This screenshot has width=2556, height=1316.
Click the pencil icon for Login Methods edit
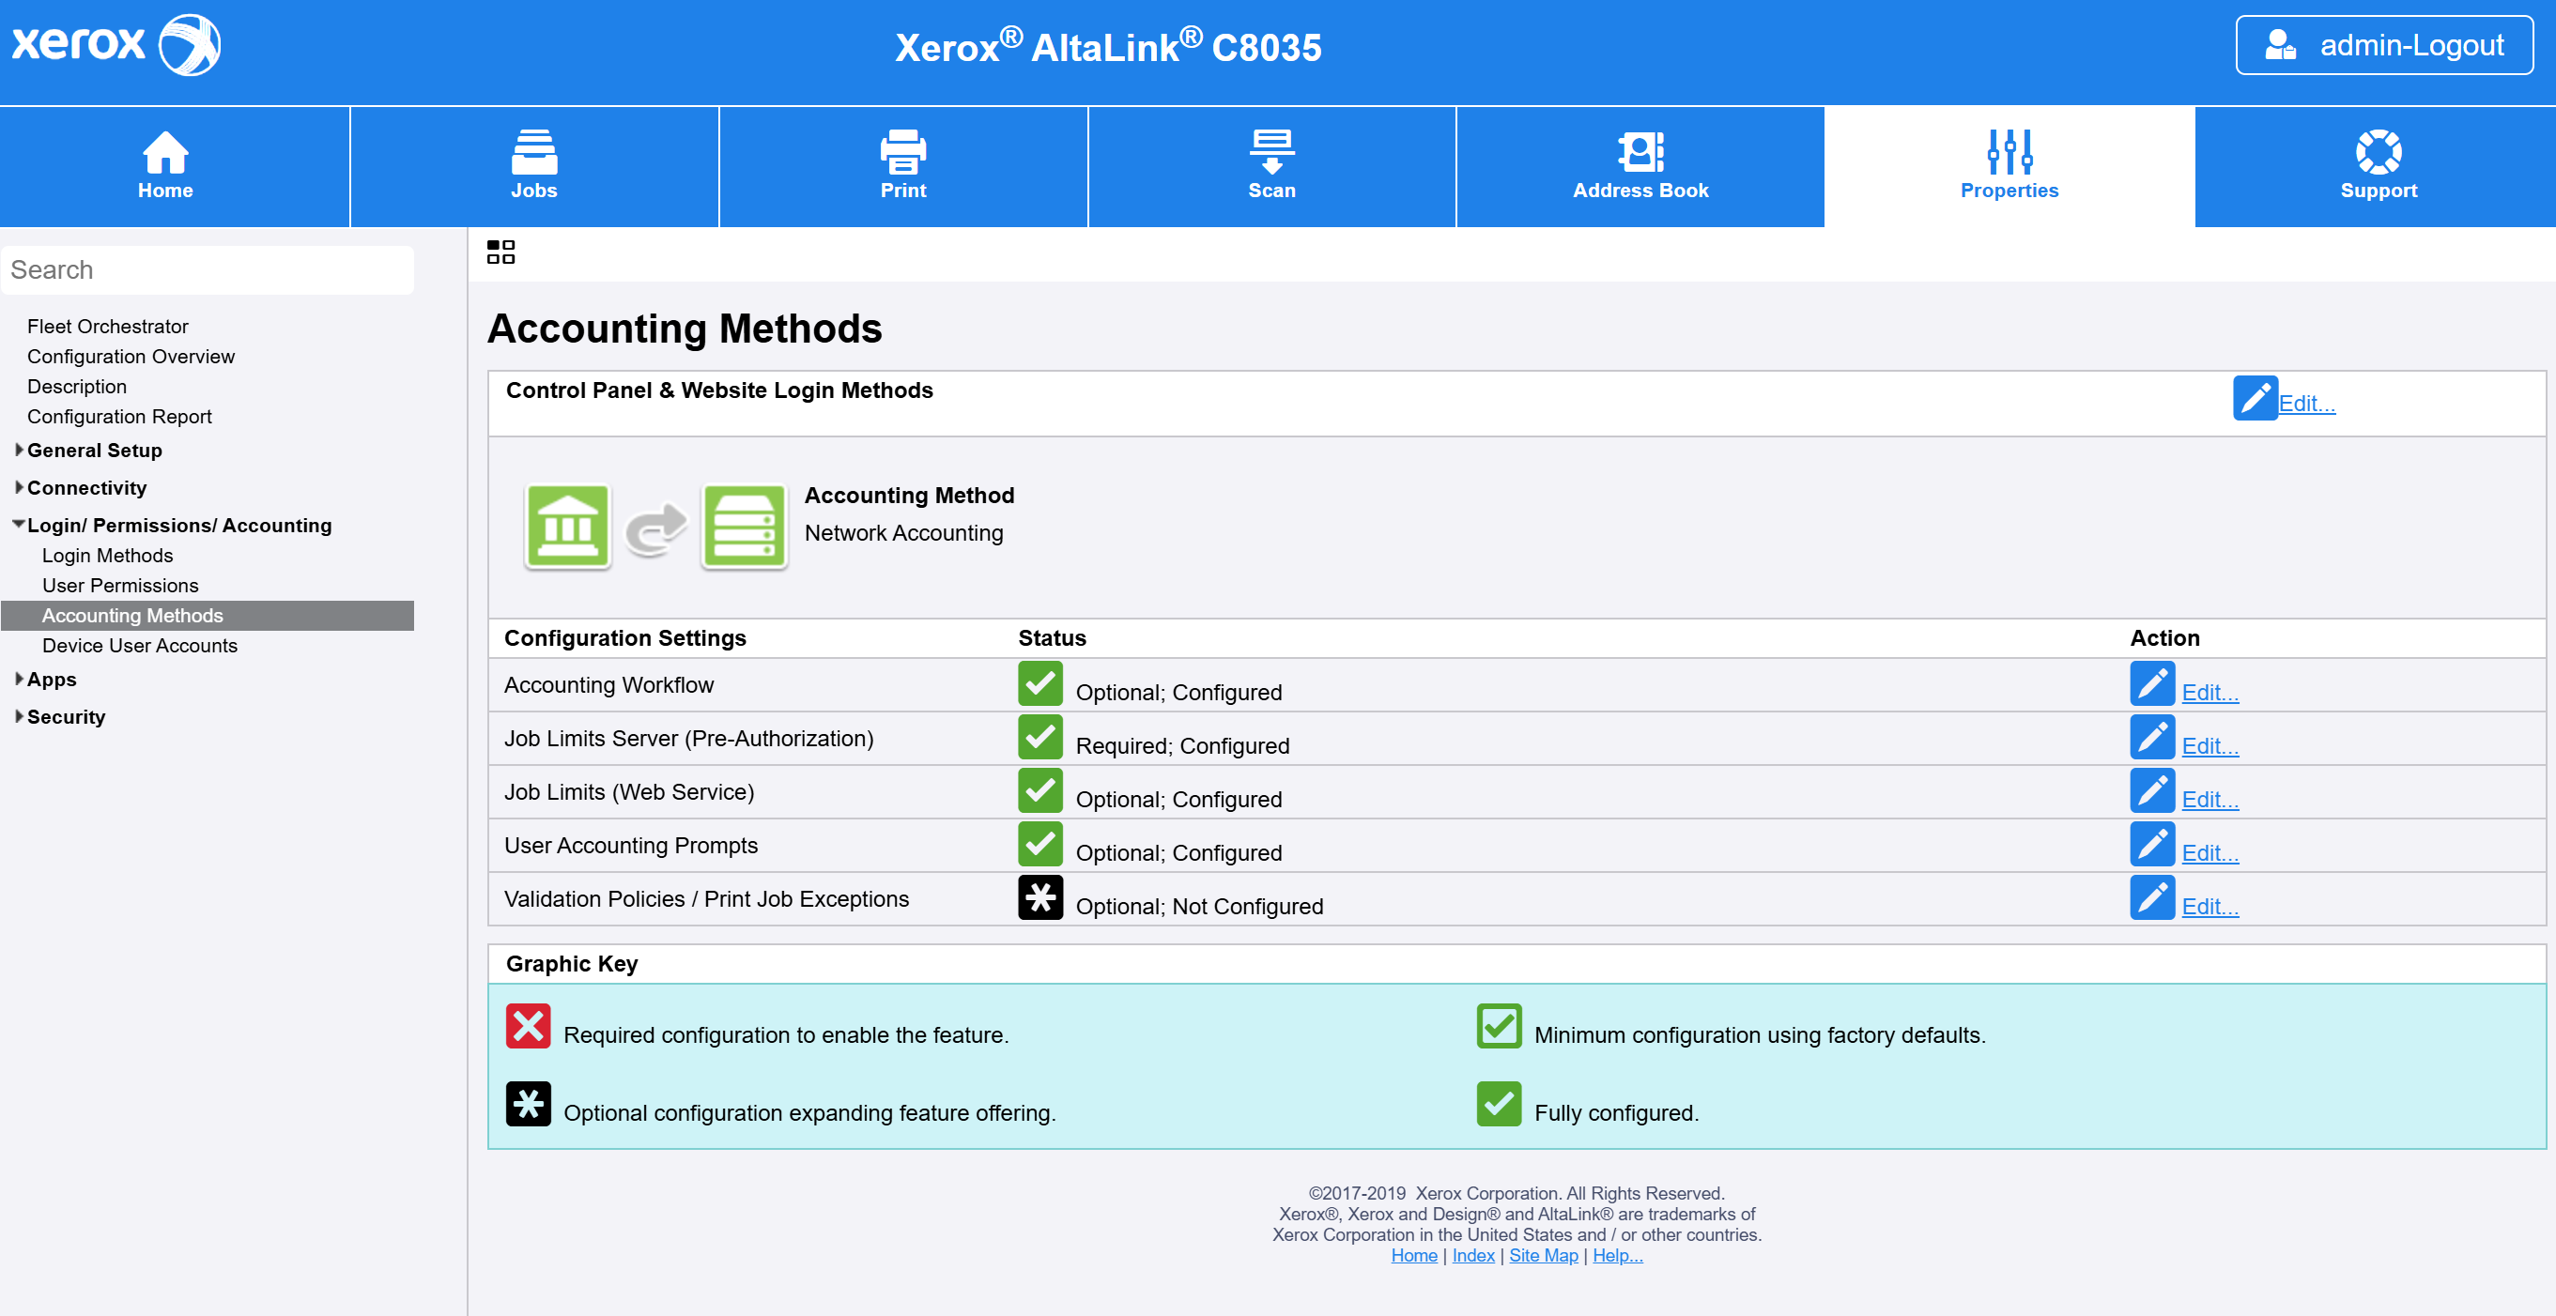coord(2256,398)
